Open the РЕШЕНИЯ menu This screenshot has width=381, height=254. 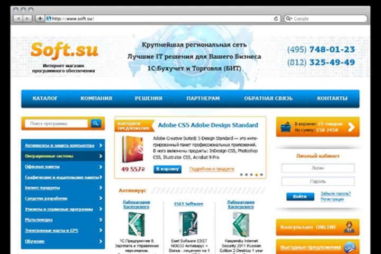click(149, 98)
